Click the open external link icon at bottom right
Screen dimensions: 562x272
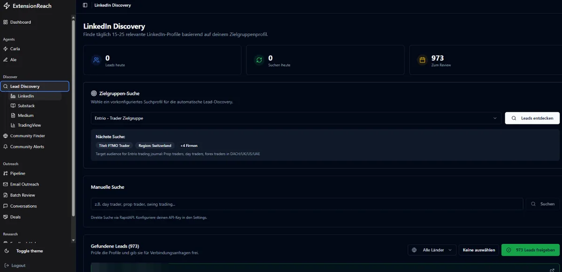(552, 270)
